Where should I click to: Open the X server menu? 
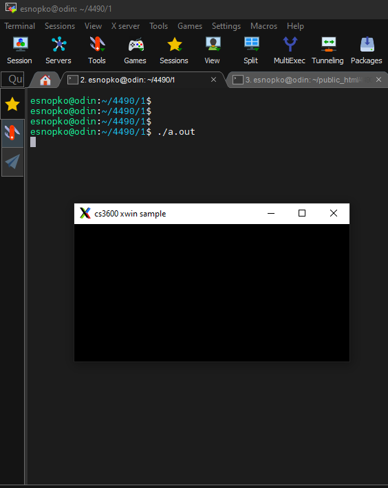coord(125,26)
